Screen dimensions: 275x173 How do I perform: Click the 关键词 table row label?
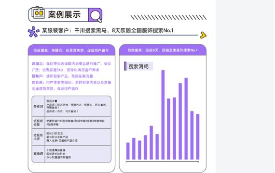pos(38,106)
